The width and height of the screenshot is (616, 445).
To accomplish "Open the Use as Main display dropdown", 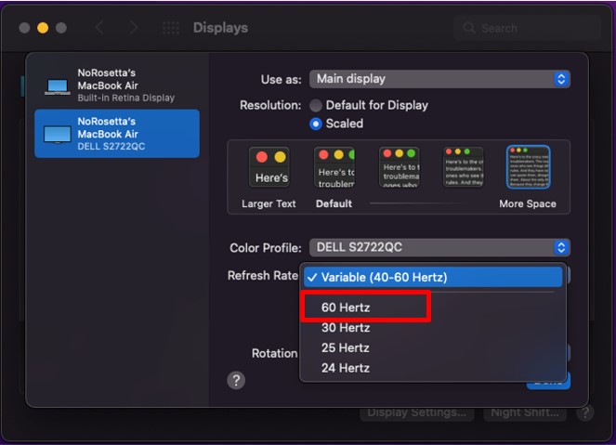I will coord(439,79).
